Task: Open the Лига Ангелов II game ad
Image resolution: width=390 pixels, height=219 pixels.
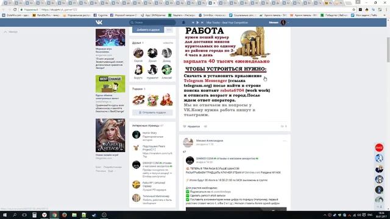Action: 110,135
